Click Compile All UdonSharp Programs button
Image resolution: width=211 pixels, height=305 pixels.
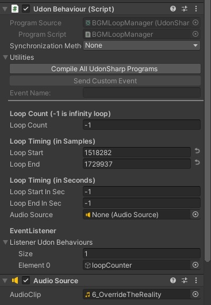105,69
